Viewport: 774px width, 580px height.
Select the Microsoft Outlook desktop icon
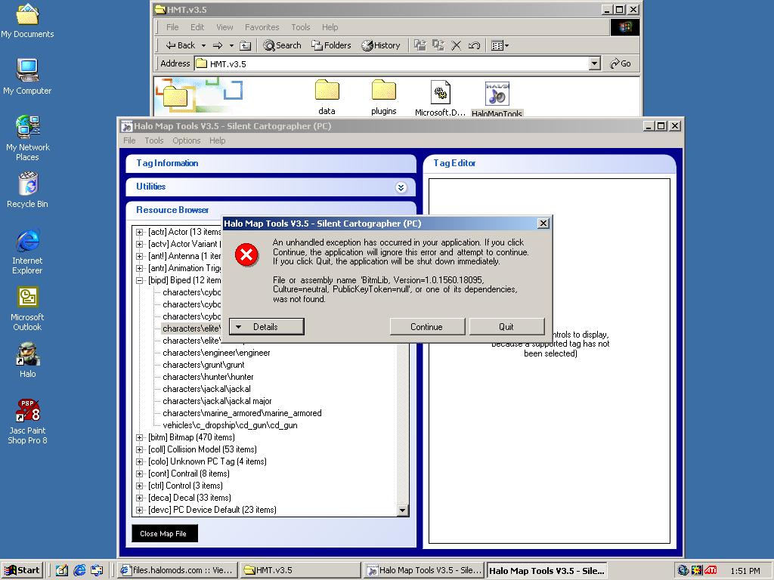(x=27, y=308)
